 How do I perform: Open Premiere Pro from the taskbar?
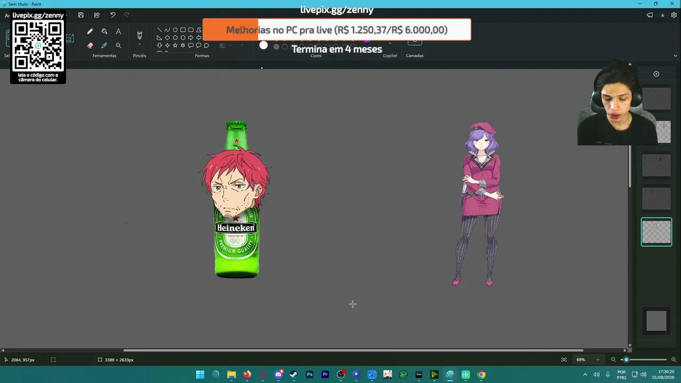click(325, 374)
